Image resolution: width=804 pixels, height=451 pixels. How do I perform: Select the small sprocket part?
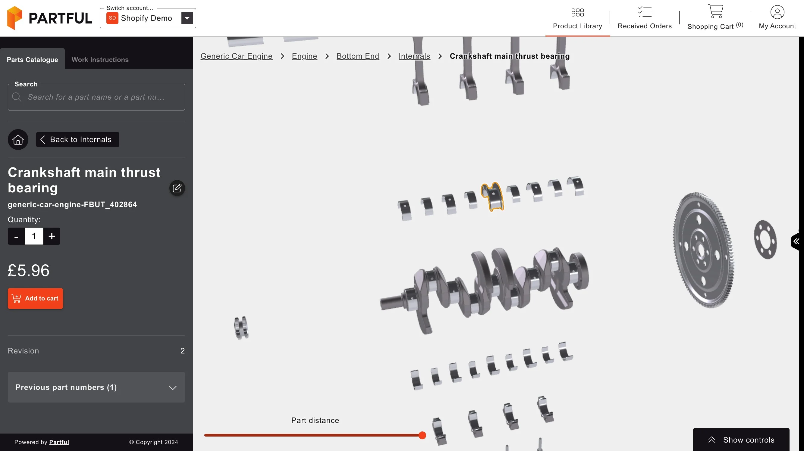241,328
